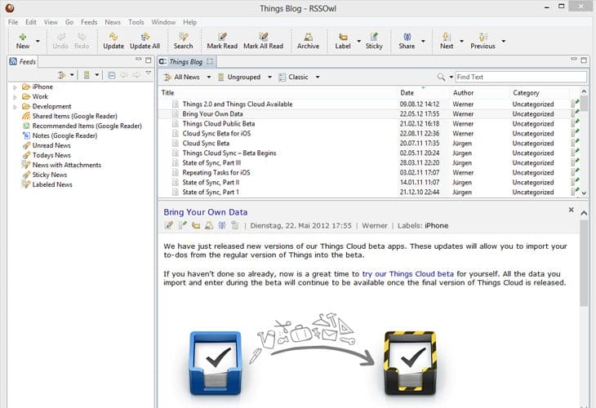596x408 pixels.
Task: Close the article preview with the X
Action: pos(571,210)
